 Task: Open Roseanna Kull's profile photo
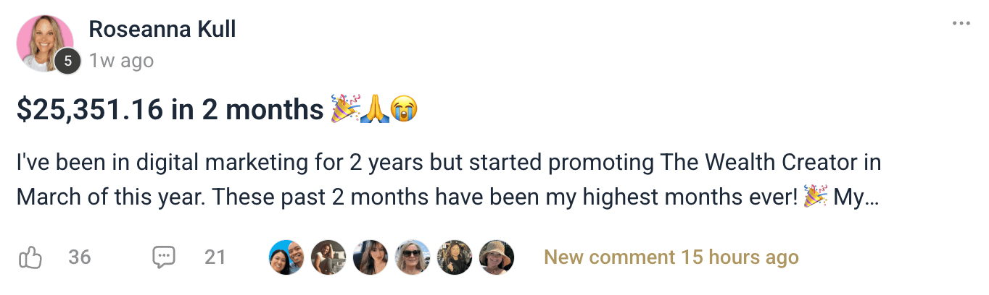(x=45, y=42)
